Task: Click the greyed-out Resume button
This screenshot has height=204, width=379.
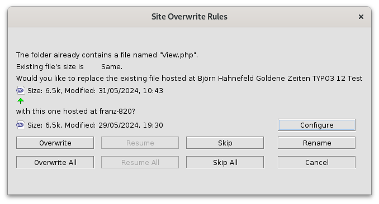Action: point(140,143)
